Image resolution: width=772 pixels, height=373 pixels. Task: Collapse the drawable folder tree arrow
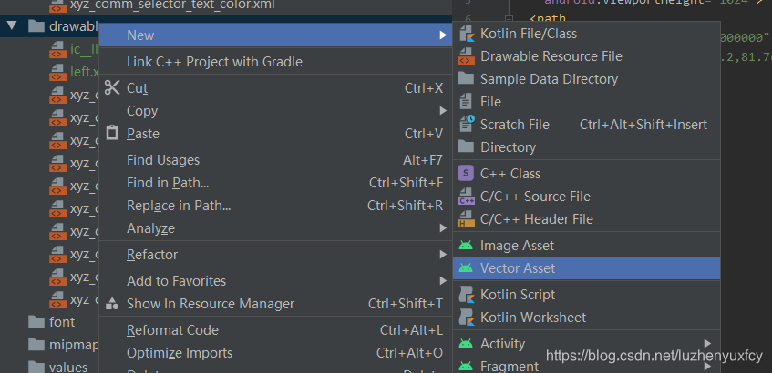12,25
